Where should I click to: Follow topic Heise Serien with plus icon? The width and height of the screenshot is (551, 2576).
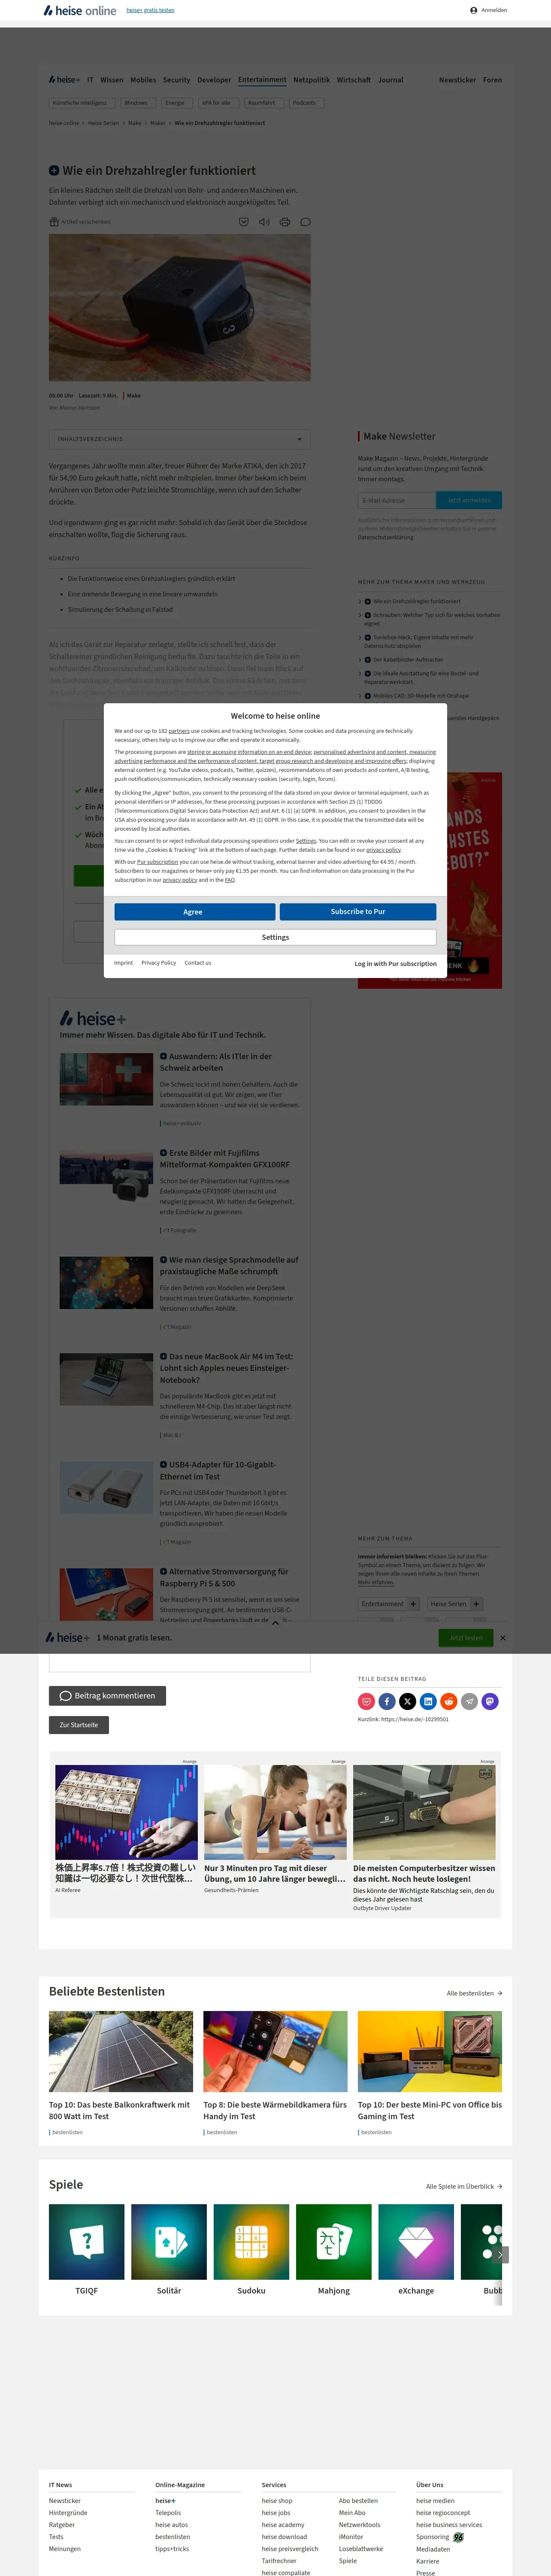476,1604
